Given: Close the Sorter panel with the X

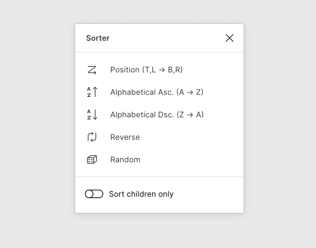Looking at the screenshot, I should (230, 38).
